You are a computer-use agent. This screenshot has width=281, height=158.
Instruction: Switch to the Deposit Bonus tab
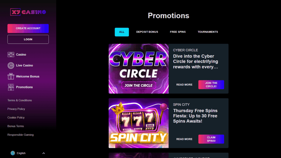pyautogui.click(x=147, y=32)
